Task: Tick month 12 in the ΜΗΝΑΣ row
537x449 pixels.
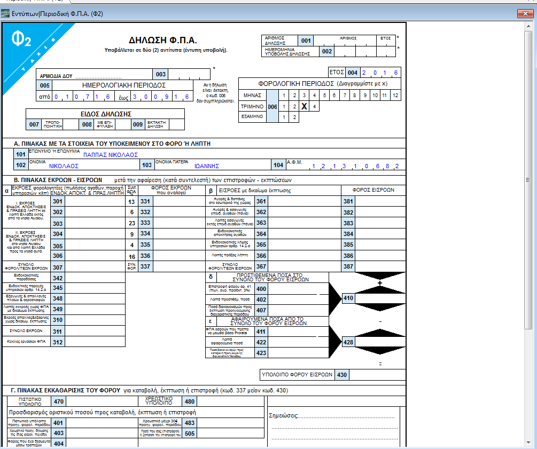Action: tap(395, 96)
